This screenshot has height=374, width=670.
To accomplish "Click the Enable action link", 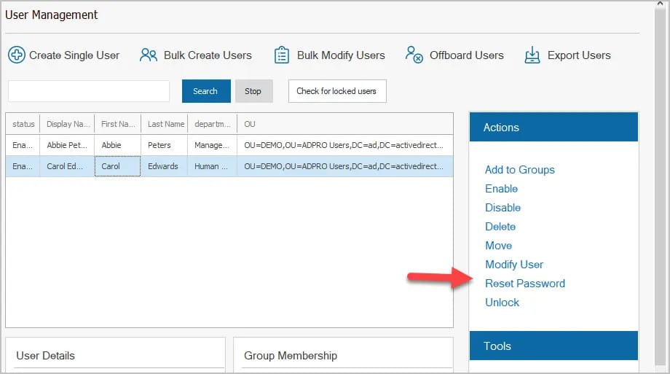I will tap(501, 189).
